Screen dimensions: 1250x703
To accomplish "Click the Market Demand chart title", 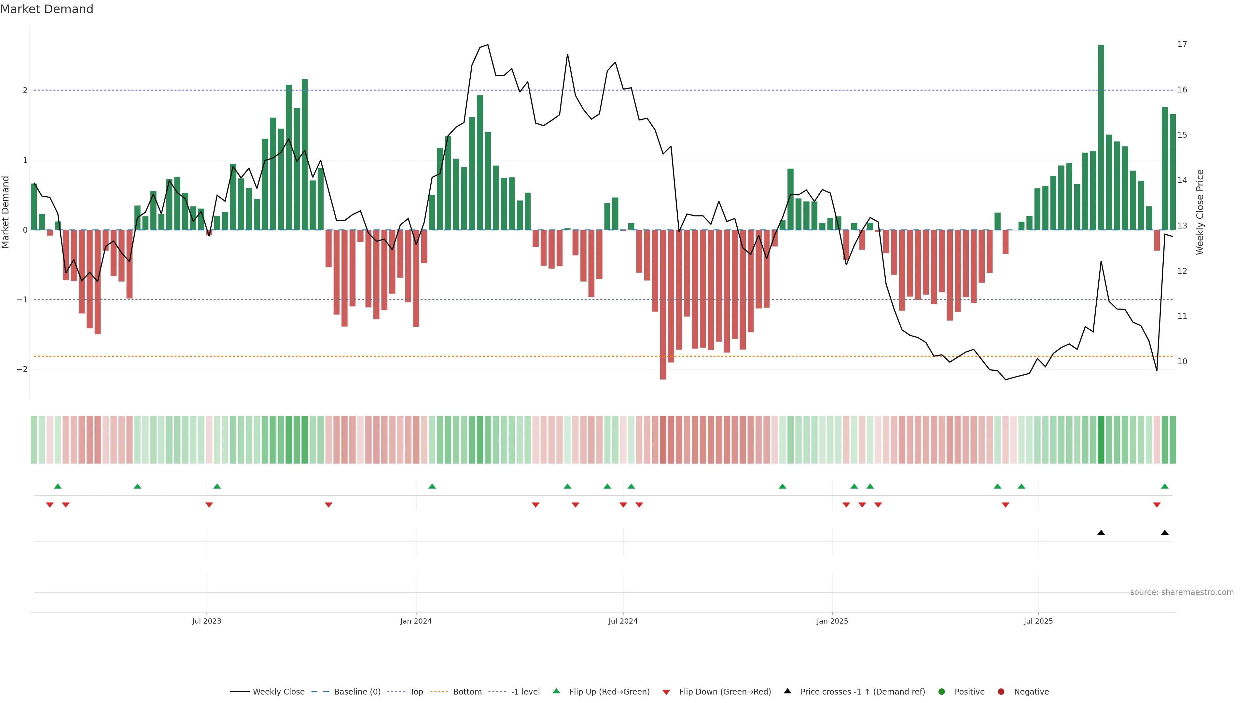I will point(47,9).
